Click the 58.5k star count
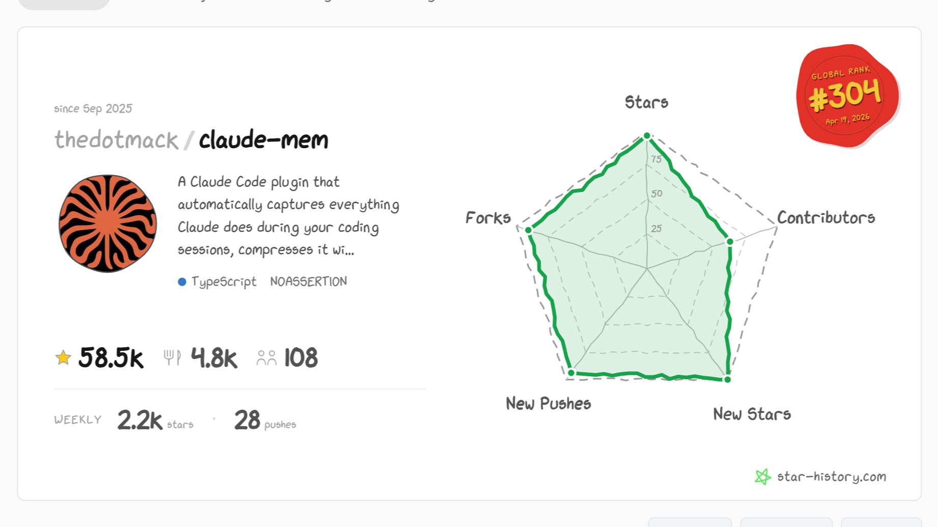938x527 pixels. [111, 357]
